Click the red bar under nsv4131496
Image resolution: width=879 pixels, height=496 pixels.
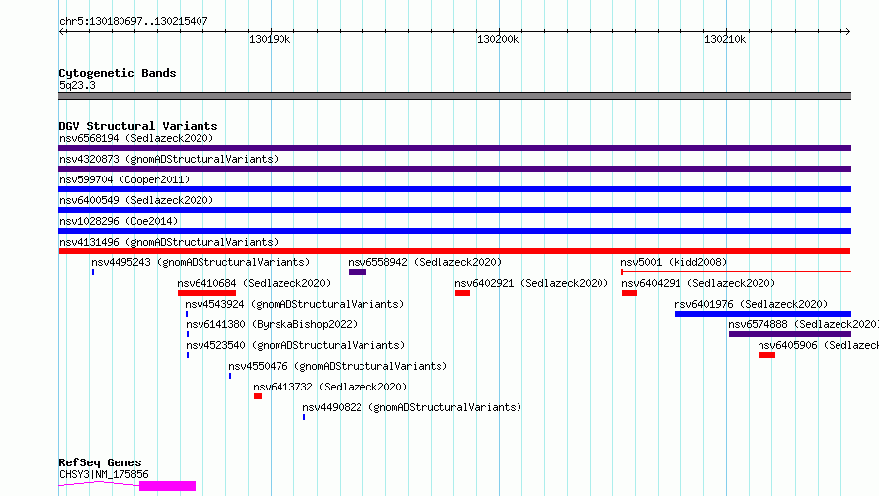pyautogui.click(x=454, y=251)
